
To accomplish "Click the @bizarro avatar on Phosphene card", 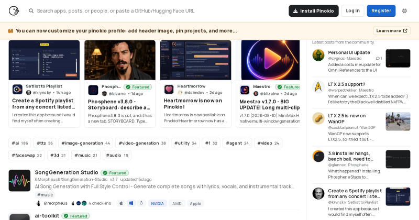I will coord(104,94).
